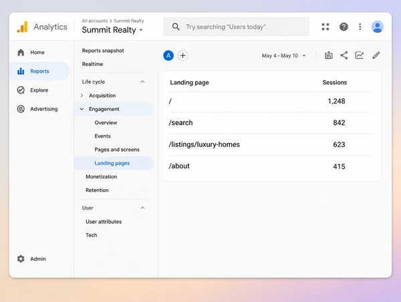Open the Events report

pos(102,136)
